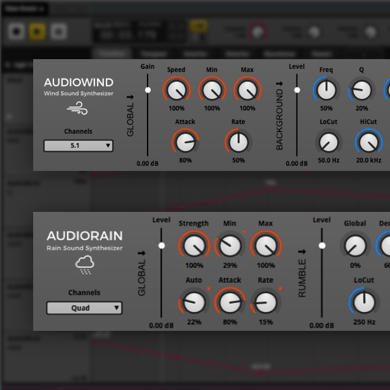The height and width of the screenshot is (390, 390).
Task: Click the yellow transport button in background window
Action: click(x=37, y=32)
